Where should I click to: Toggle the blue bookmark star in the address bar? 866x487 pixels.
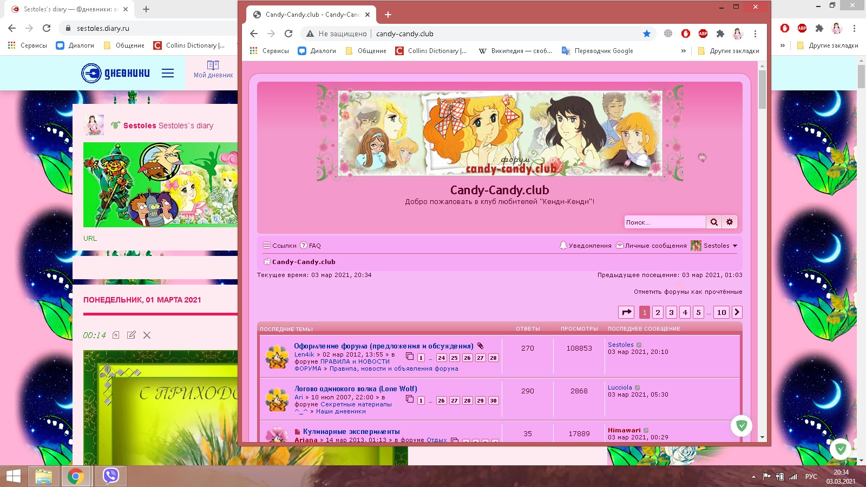click(646, 34)
